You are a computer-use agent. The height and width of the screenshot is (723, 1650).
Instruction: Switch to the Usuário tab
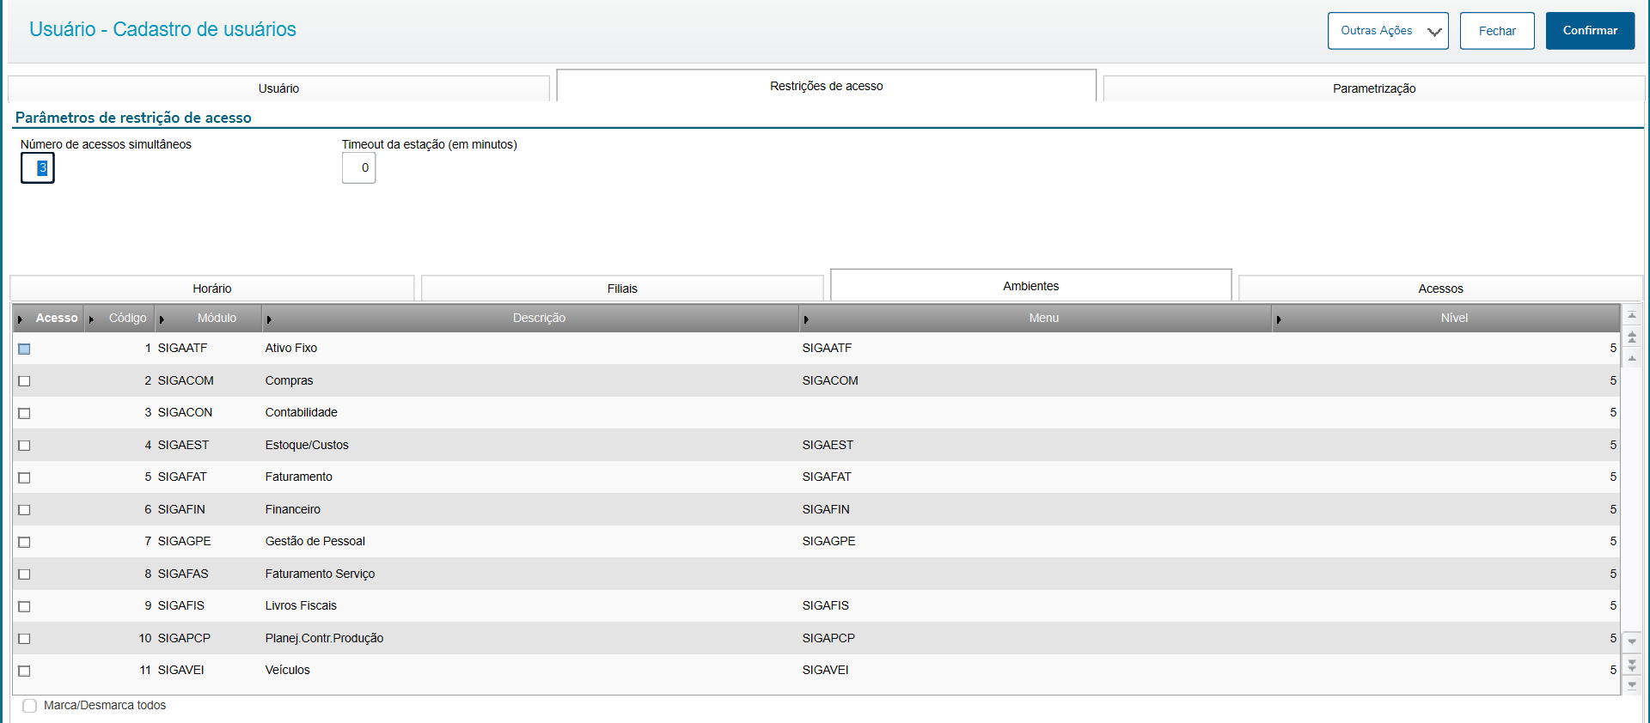[x=278, y=88]
